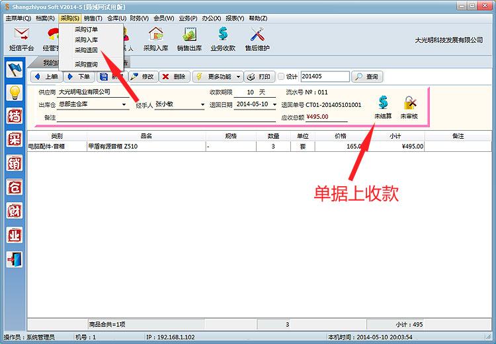Click the 备注 remark input field
The image size is (496, 344).
(x=165, y=118)
